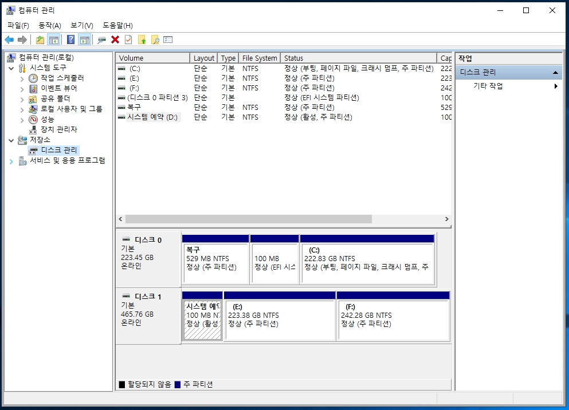Viewport: 569px width, 410px height.
Task: Maximize the 컴퓨터 관리 window
Action: click(x=526, y=10)
